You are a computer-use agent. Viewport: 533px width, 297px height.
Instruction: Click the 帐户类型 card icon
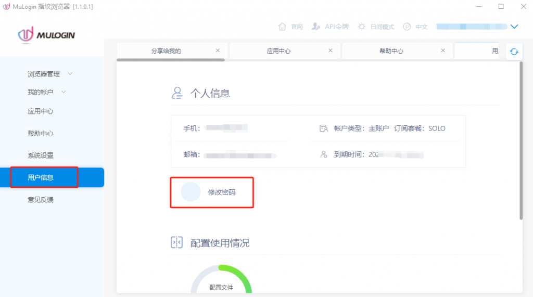click(x=324, y=128)
